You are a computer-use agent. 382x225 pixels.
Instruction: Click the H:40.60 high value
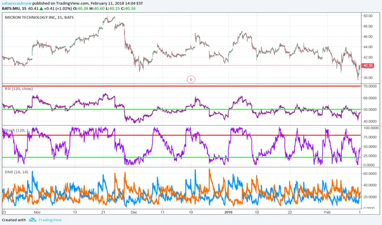[97, 9]
